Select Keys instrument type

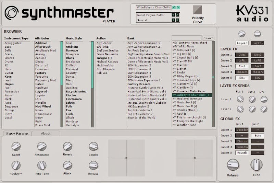[8, 77]
